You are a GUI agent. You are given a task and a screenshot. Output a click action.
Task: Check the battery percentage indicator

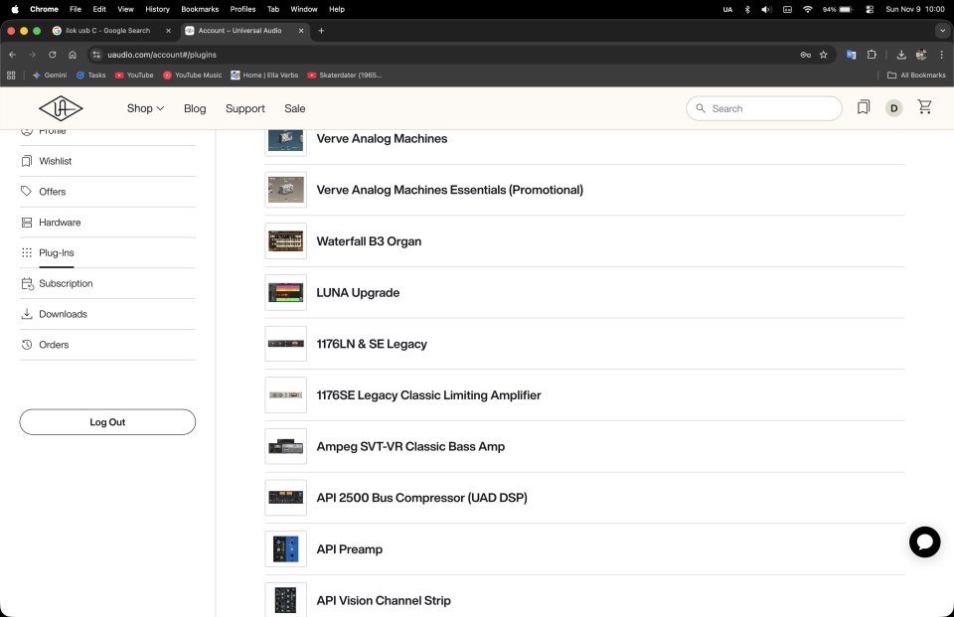click(831, 9)
